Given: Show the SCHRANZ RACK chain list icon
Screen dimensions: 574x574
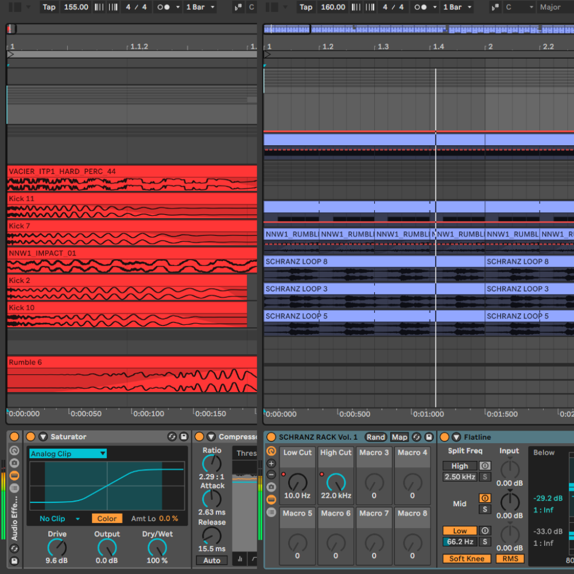Looking at the screenshot, I should pos(272,512).
